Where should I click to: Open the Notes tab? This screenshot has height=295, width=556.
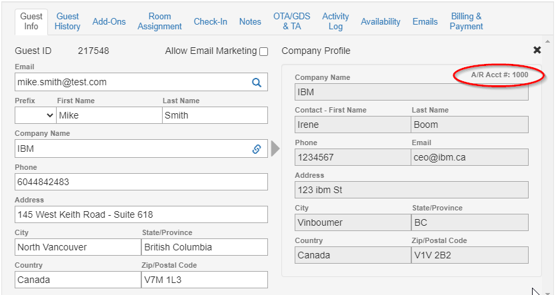point(250,21)
